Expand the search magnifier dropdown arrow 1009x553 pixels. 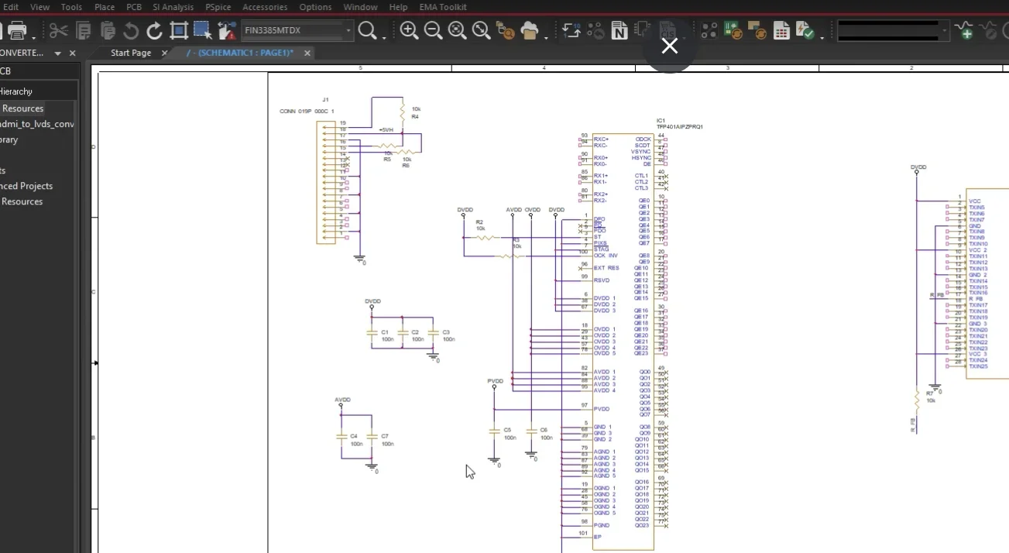[x=384, y=34]
